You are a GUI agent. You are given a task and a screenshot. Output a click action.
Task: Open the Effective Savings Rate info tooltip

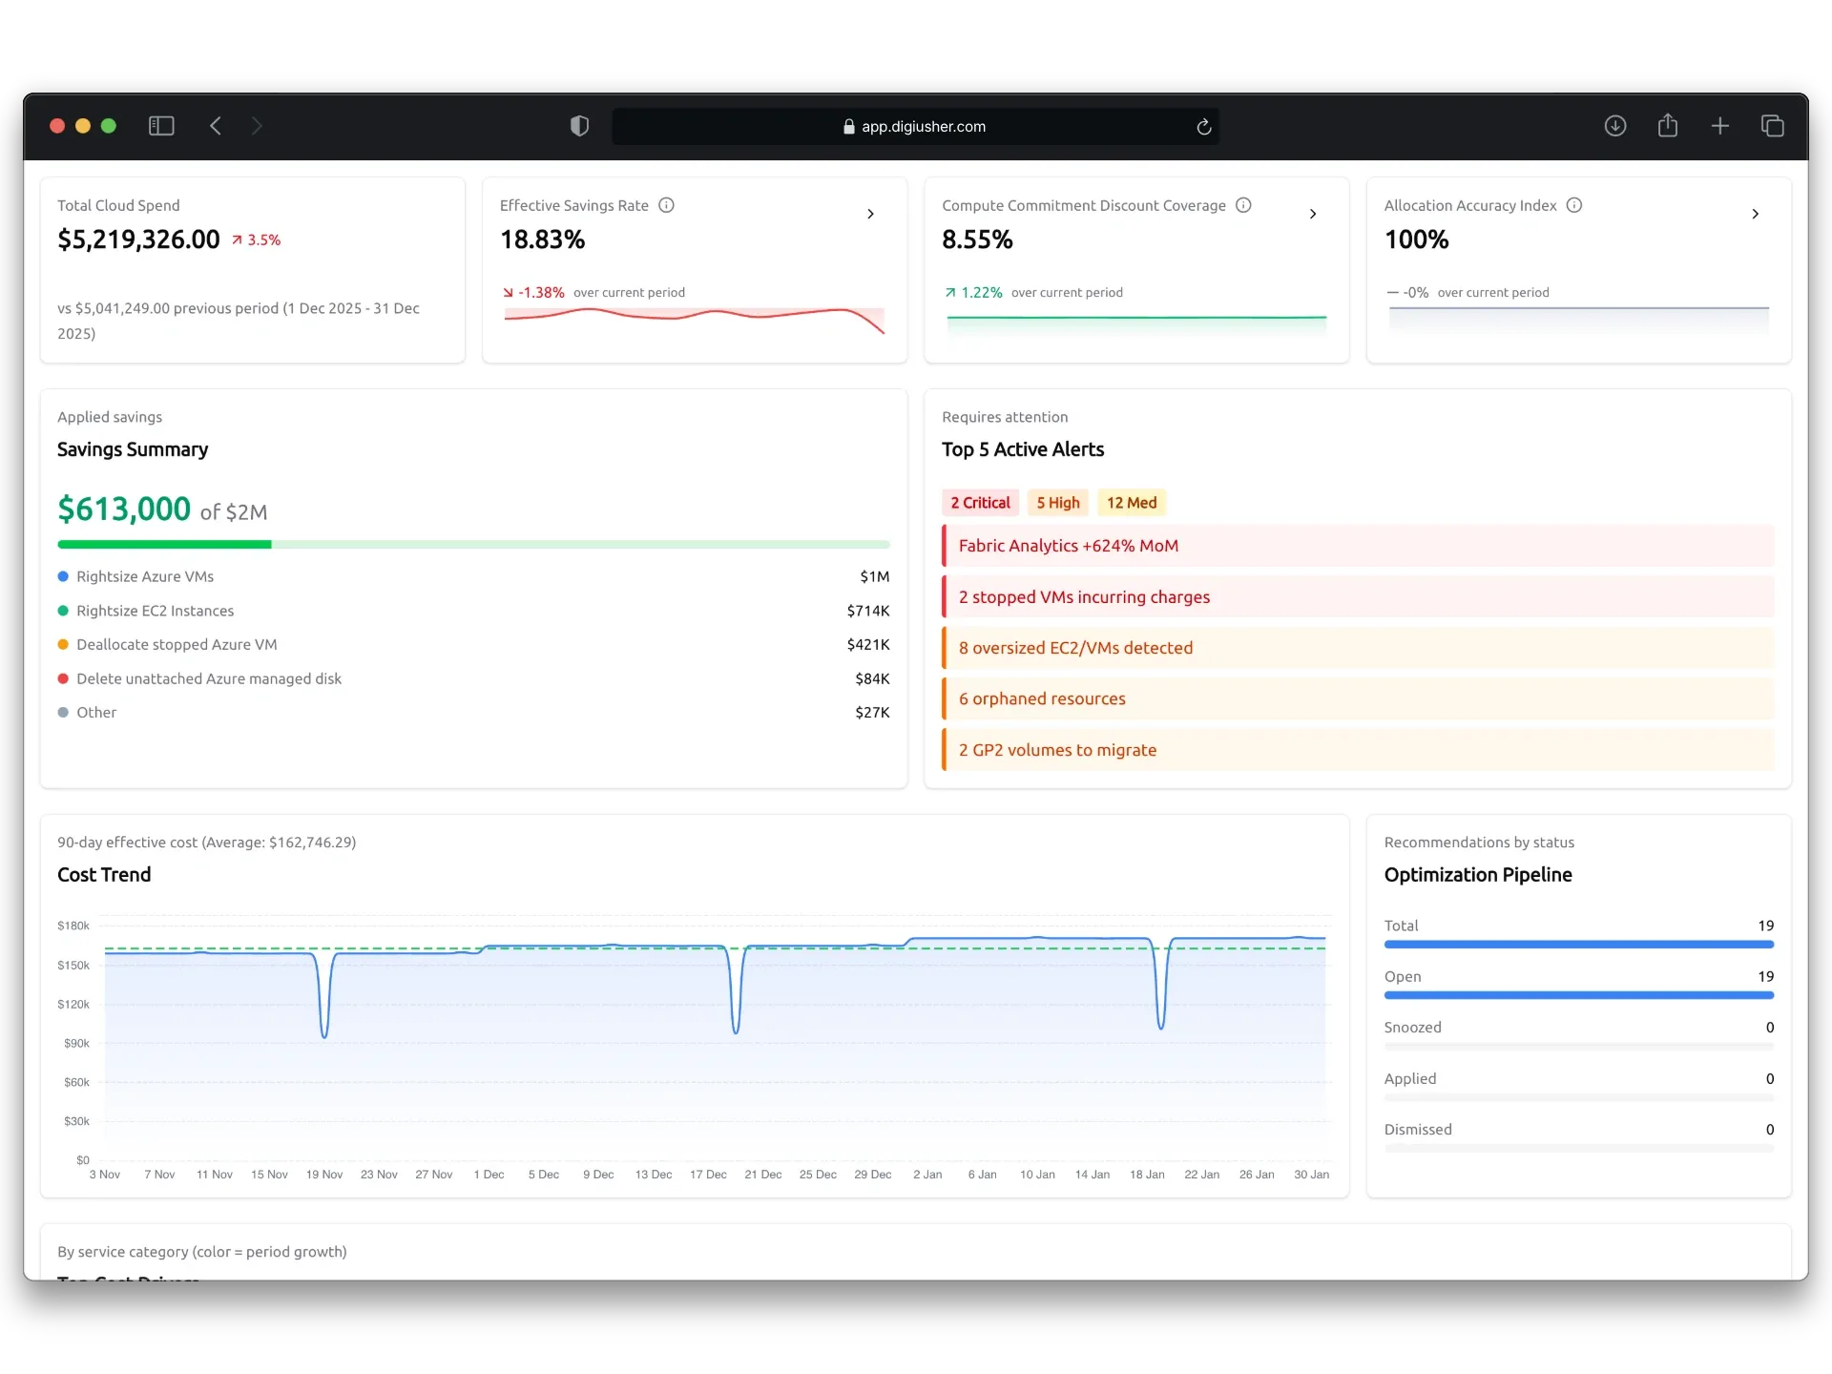click(665, 205)
